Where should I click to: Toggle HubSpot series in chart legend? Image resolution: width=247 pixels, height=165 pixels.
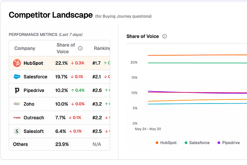coord(166,143)
